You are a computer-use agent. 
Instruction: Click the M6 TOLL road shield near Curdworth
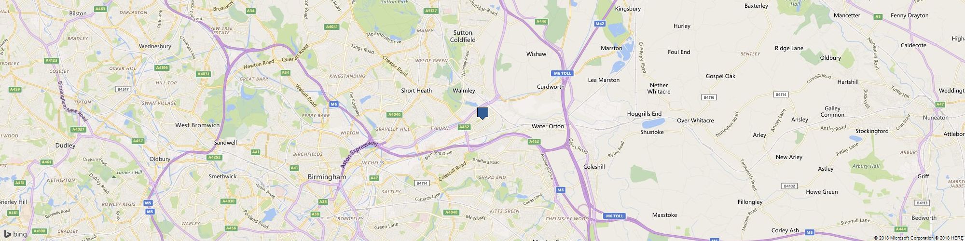(x=562, y=73)
